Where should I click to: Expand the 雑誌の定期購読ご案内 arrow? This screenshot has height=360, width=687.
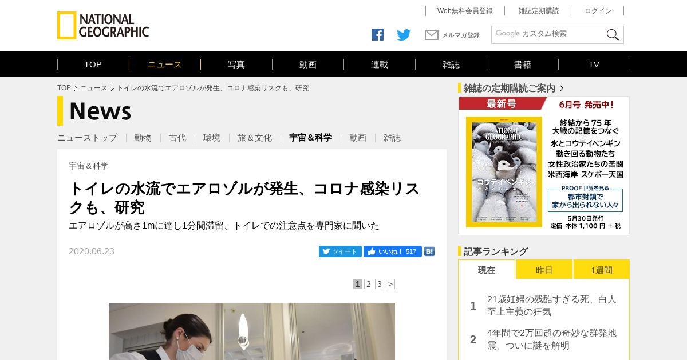click(x=562, y=88)
